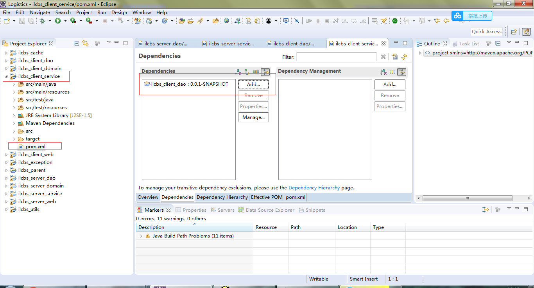Click the Open Perspective toolbar icon
This screenshot has width=534, height=288.
pyautogui.click(x=514, y=32)
